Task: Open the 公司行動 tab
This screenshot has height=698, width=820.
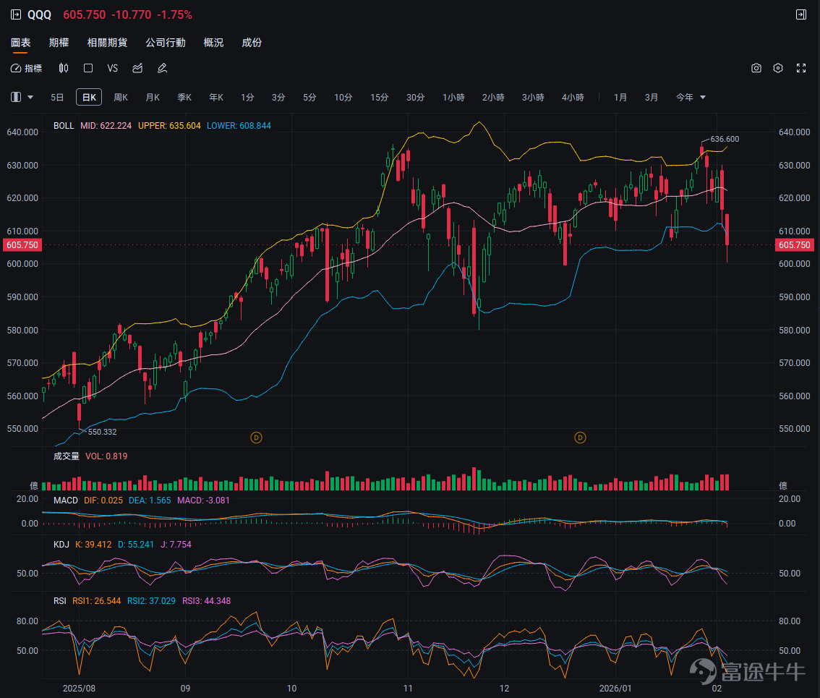Action: [x=166, y=43]
